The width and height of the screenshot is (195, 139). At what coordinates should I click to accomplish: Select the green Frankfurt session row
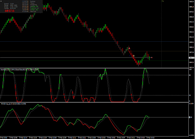click(31, 8)
